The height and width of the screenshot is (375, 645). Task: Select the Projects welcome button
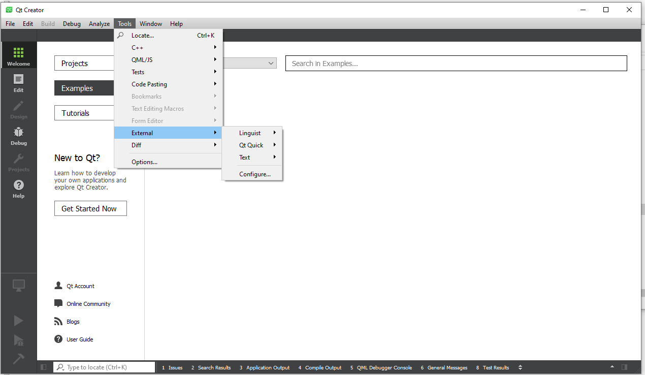click(x=84, y=63)
